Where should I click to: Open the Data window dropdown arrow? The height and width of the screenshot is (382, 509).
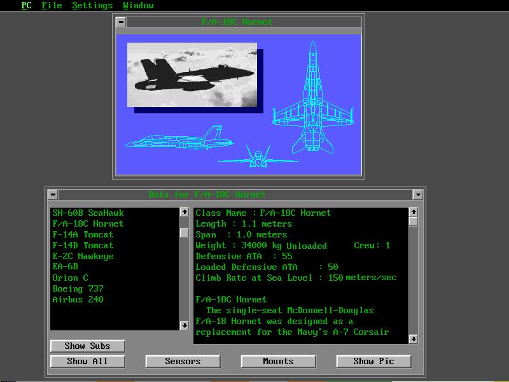417,195
